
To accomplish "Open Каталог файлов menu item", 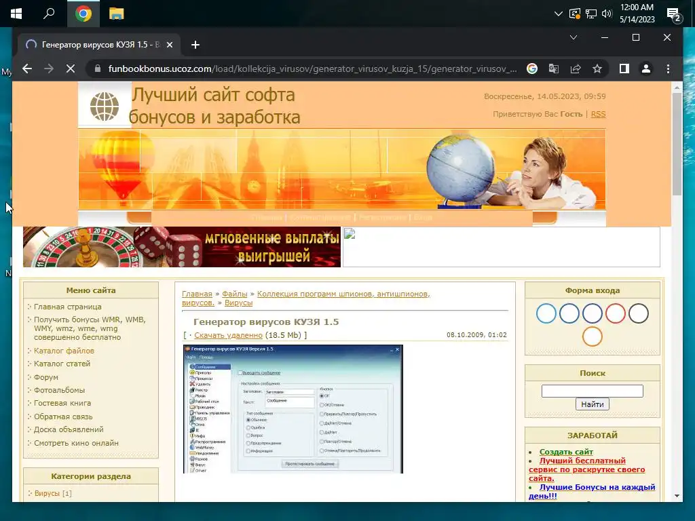I will 64,351.
